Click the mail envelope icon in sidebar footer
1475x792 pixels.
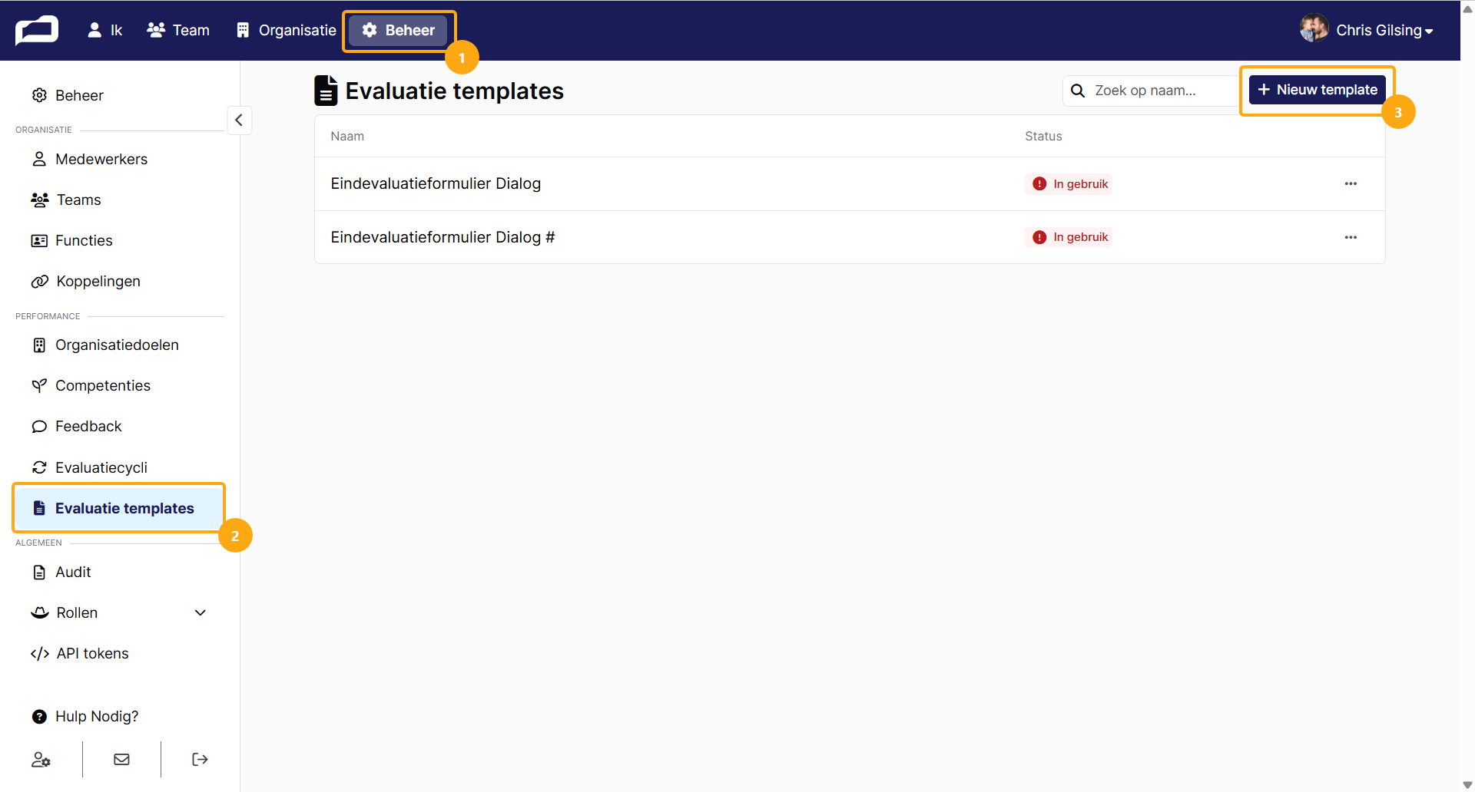point(121,759)
